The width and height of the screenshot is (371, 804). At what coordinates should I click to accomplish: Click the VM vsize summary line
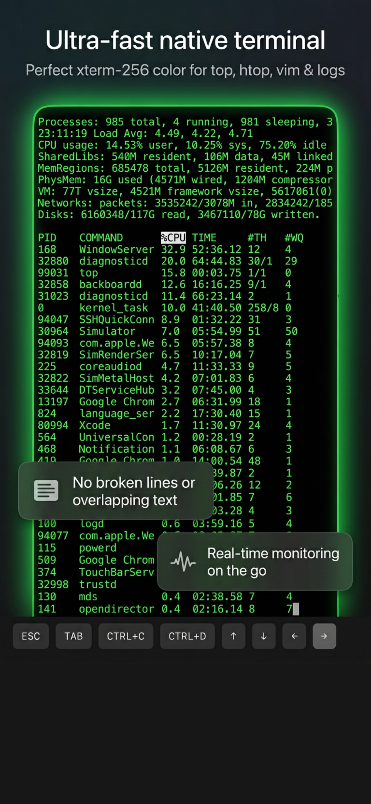click(x=185, y=191)
